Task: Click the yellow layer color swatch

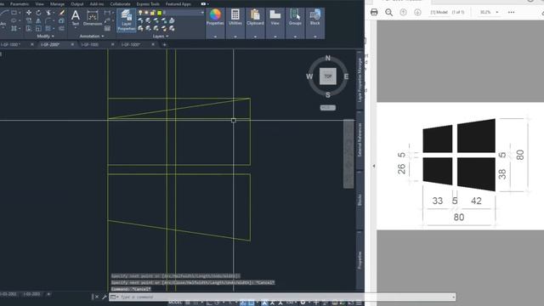Action: pos(160,13)
